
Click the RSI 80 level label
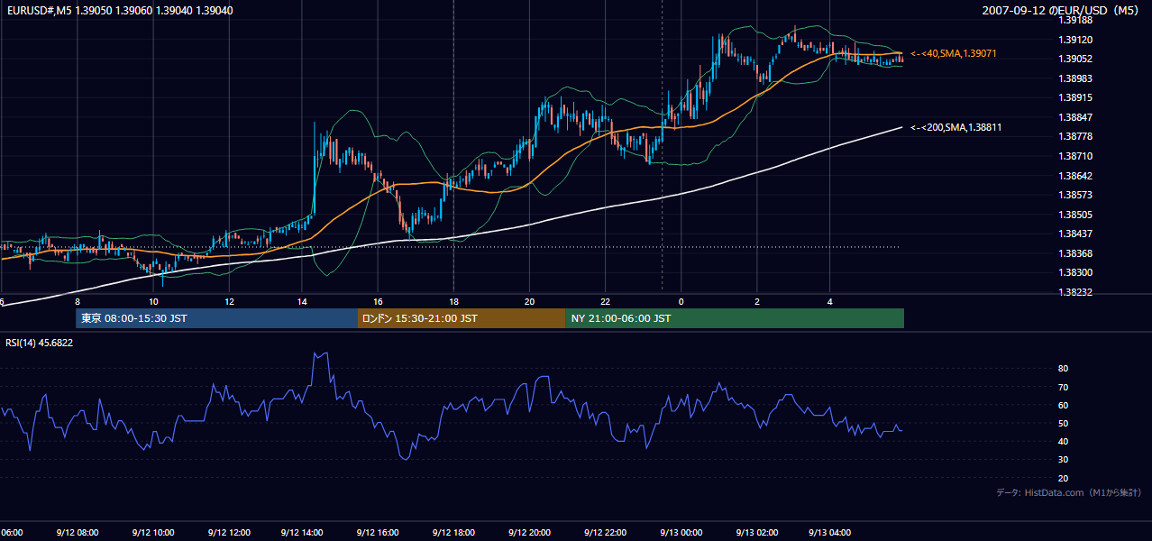pos(1064,369)
